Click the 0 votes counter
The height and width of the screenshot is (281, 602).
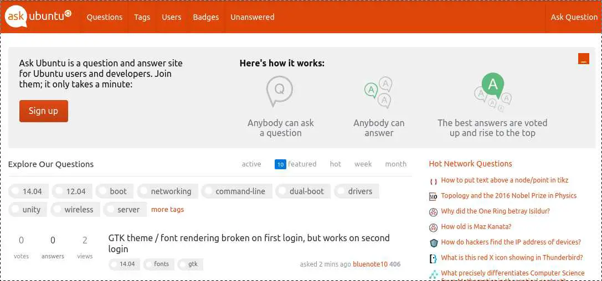pos(21,247)
